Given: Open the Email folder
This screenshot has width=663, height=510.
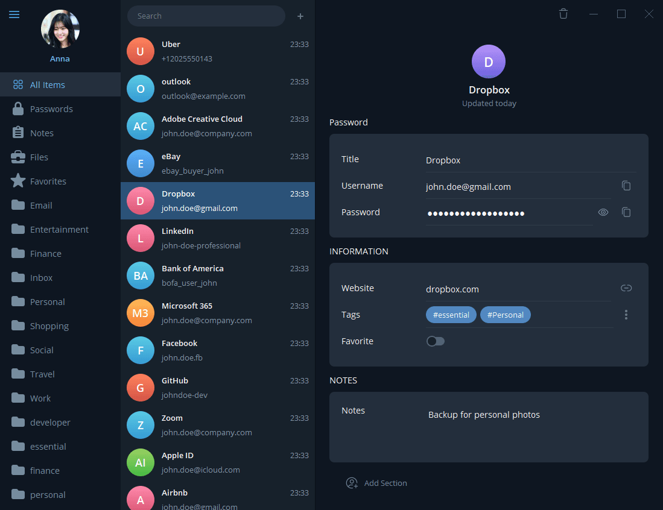Looking at the screenshot, I should (60, 206).
